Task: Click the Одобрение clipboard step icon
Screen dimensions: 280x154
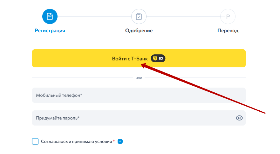Action: point(139,16)
